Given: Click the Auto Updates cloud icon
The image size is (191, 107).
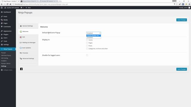Looking at the screenshot, I should pos(21,48).
